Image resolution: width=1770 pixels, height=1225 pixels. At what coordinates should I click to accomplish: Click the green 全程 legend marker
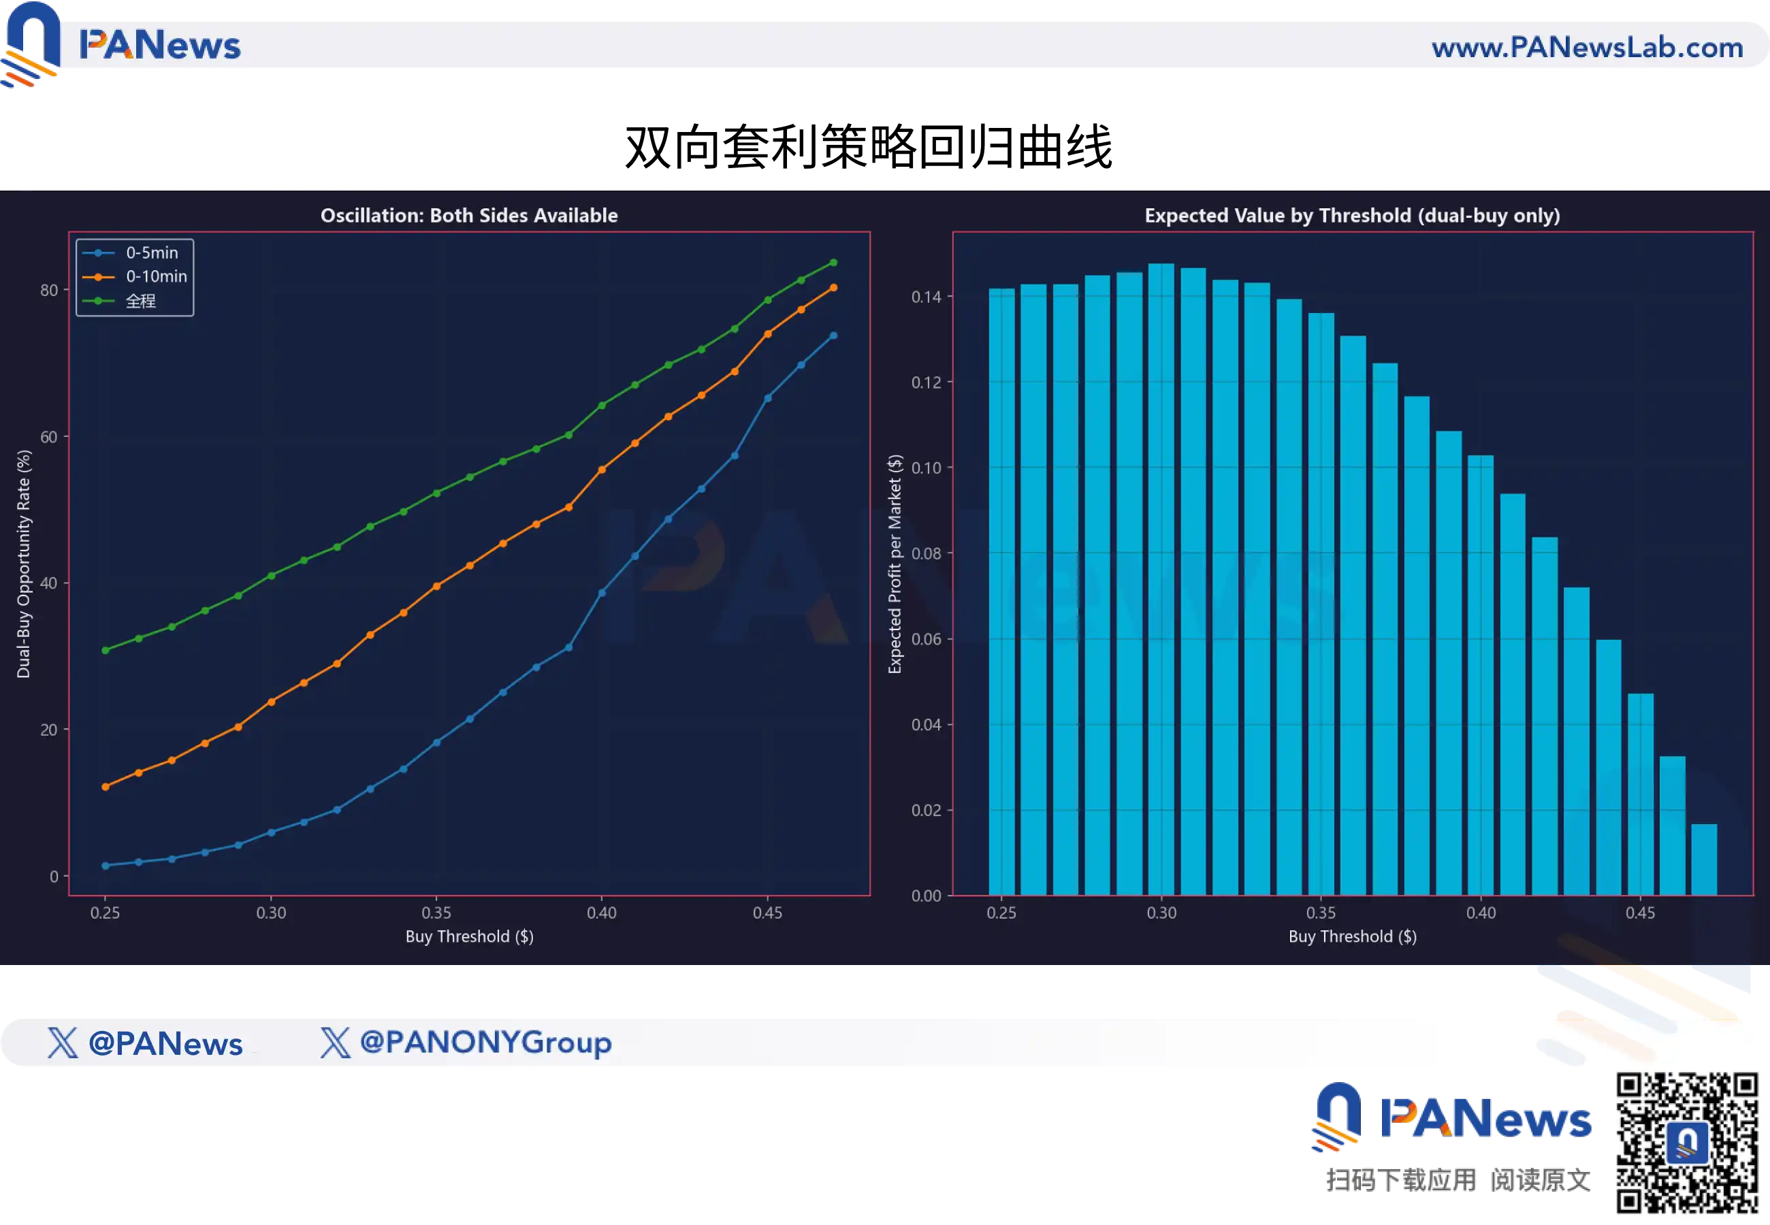pyautogui.click(x=98, y=301)
